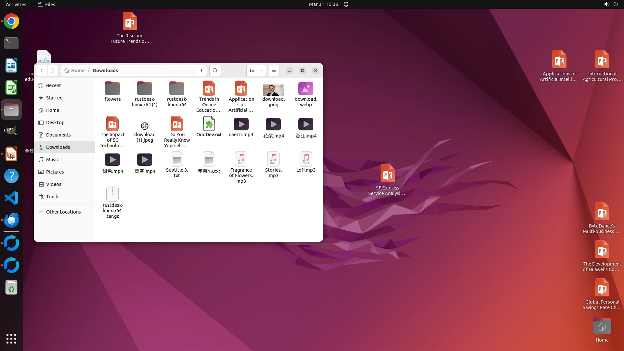
Task: Open Visual Studio Code from the dock
Action: 11,198
